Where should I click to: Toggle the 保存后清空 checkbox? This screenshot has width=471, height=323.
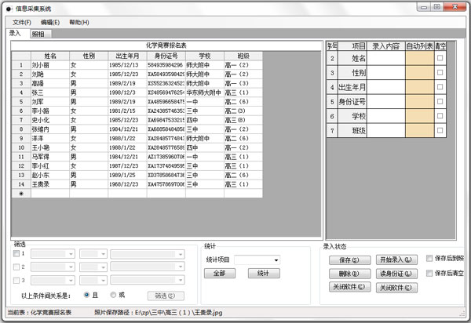[429, 274]
